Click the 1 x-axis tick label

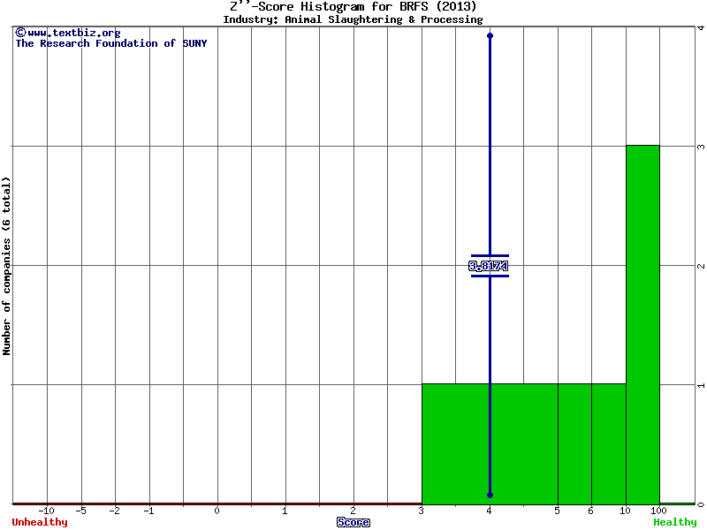tap(285, 511)
